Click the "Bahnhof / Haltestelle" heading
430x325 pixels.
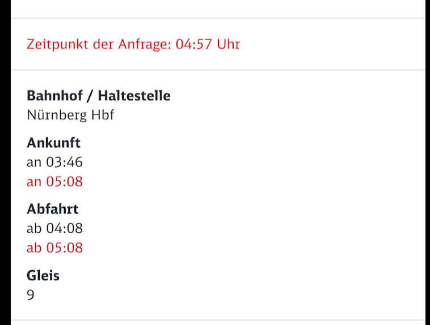98,96
